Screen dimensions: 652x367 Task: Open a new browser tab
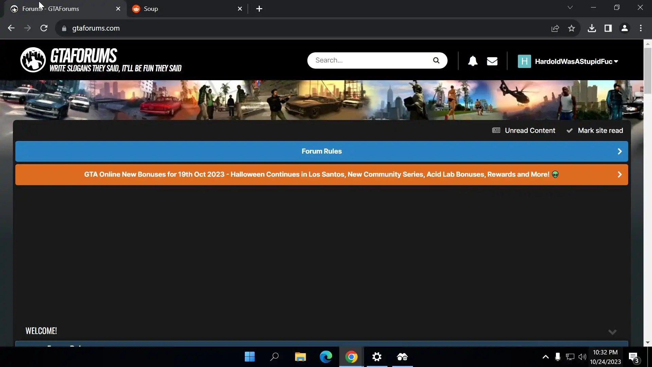pyautogui.click(x=259, y=9)
